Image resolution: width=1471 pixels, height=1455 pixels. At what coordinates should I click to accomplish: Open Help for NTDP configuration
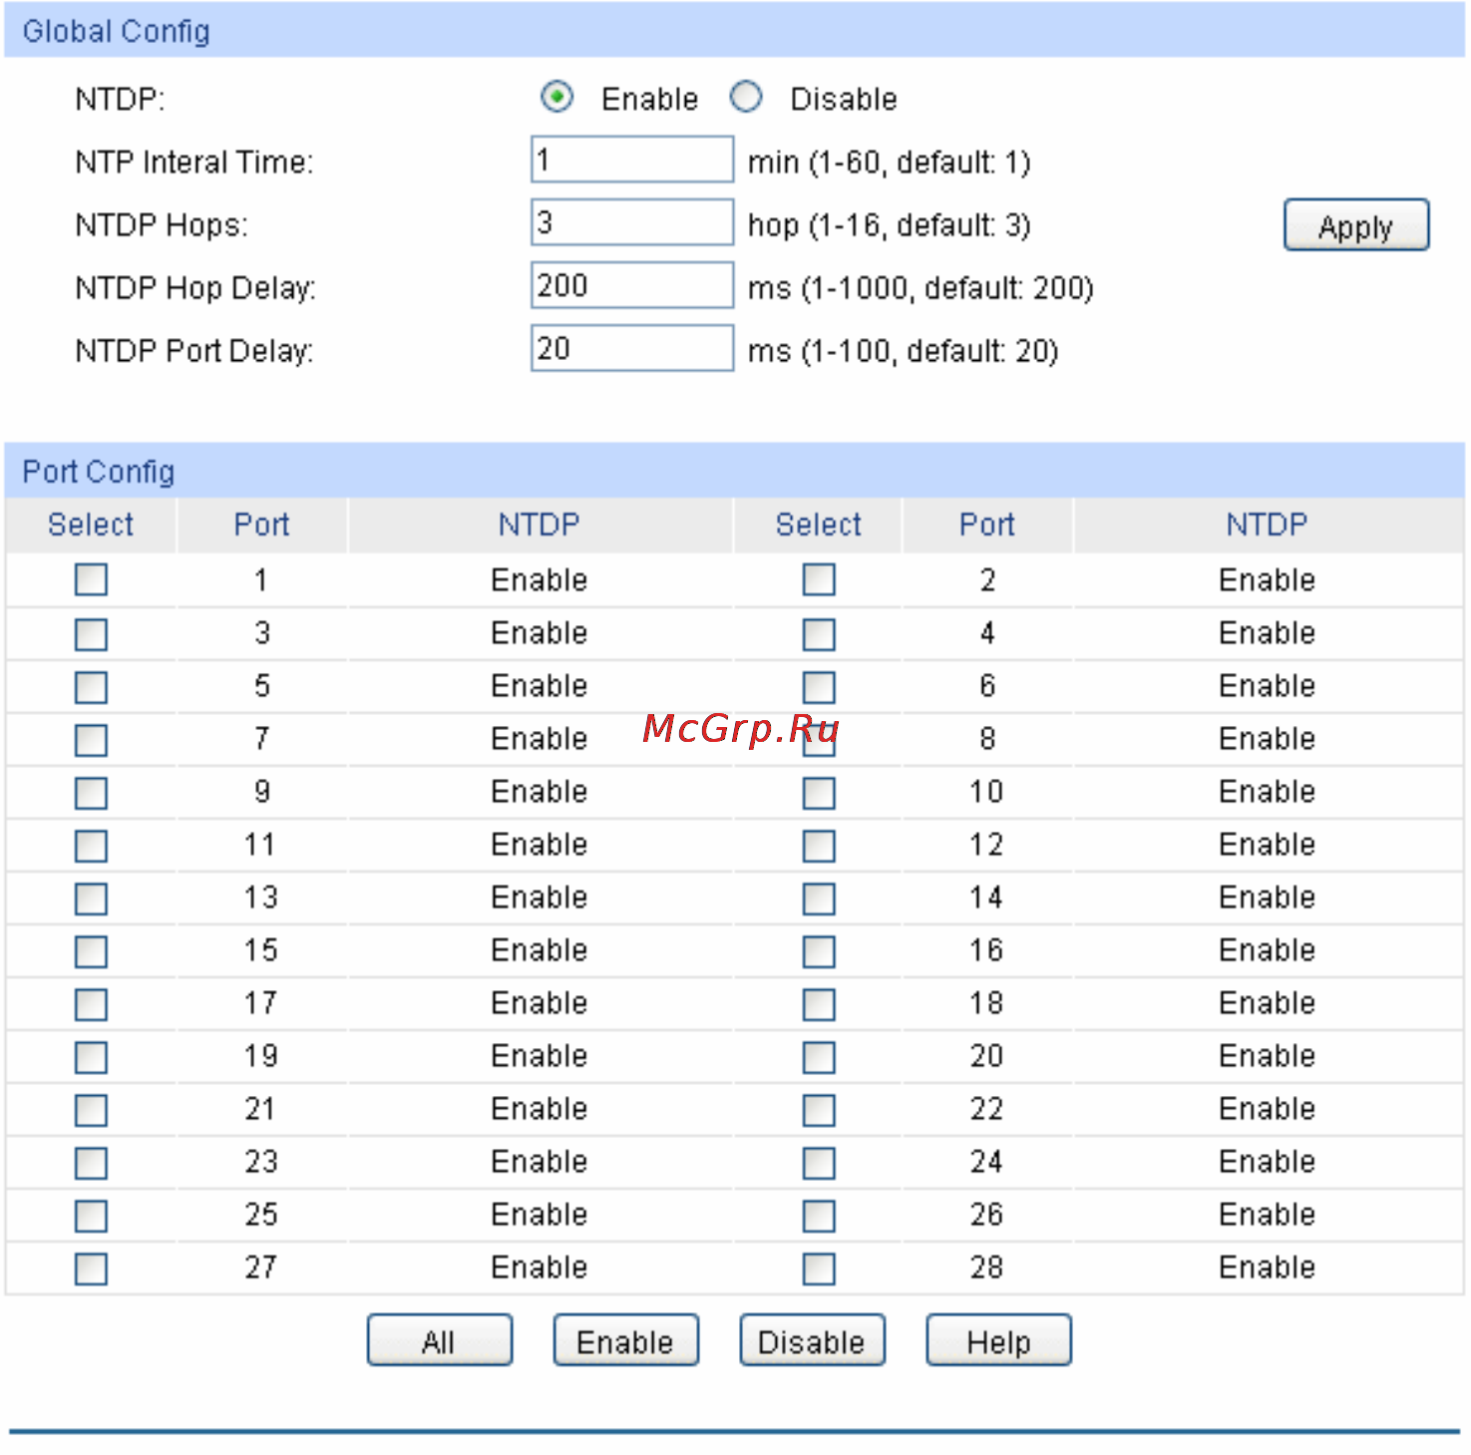point(999,1340)
